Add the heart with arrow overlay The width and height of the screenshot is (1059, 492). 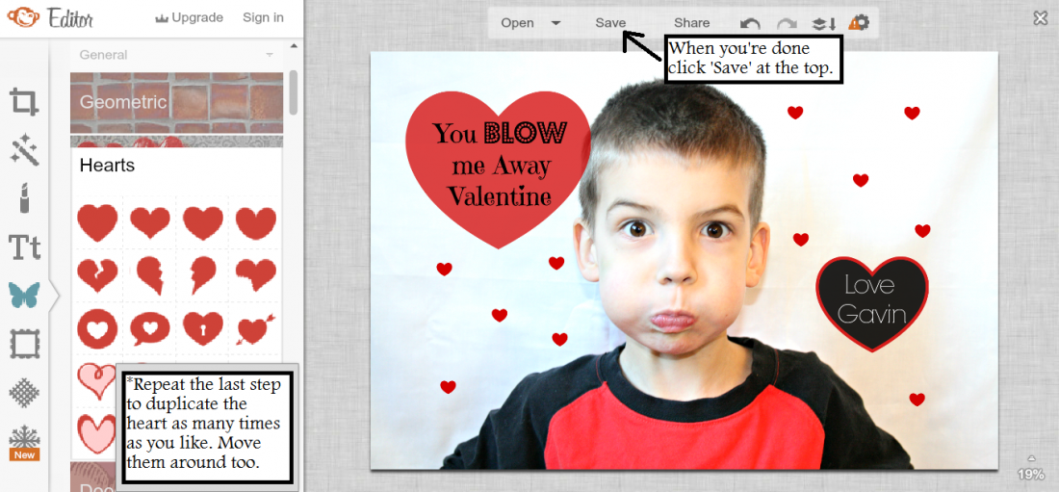pos(256,329)
